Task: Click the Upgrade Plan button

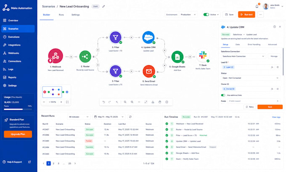Action: pos(18,134)
